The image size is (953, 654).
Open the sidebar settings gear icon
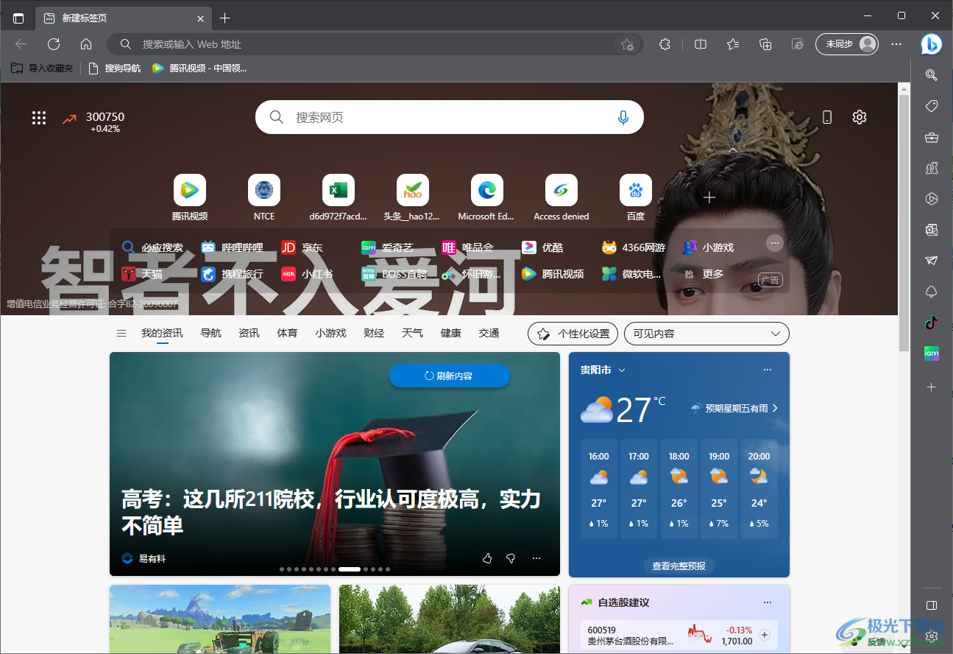click(931, 636)
